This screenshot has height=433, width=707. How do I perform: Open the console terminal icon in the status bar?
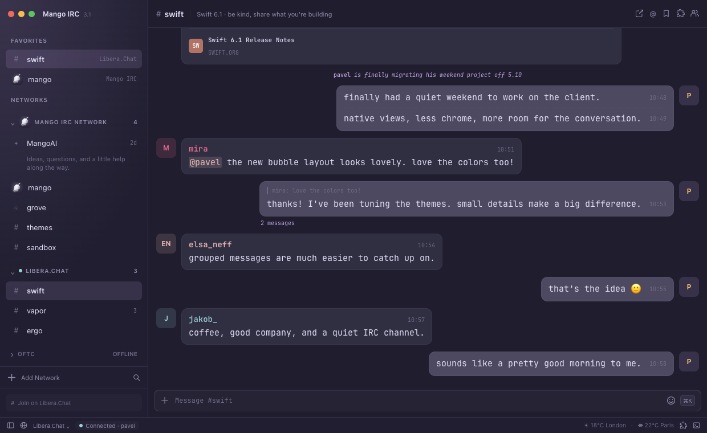(696, 426)
